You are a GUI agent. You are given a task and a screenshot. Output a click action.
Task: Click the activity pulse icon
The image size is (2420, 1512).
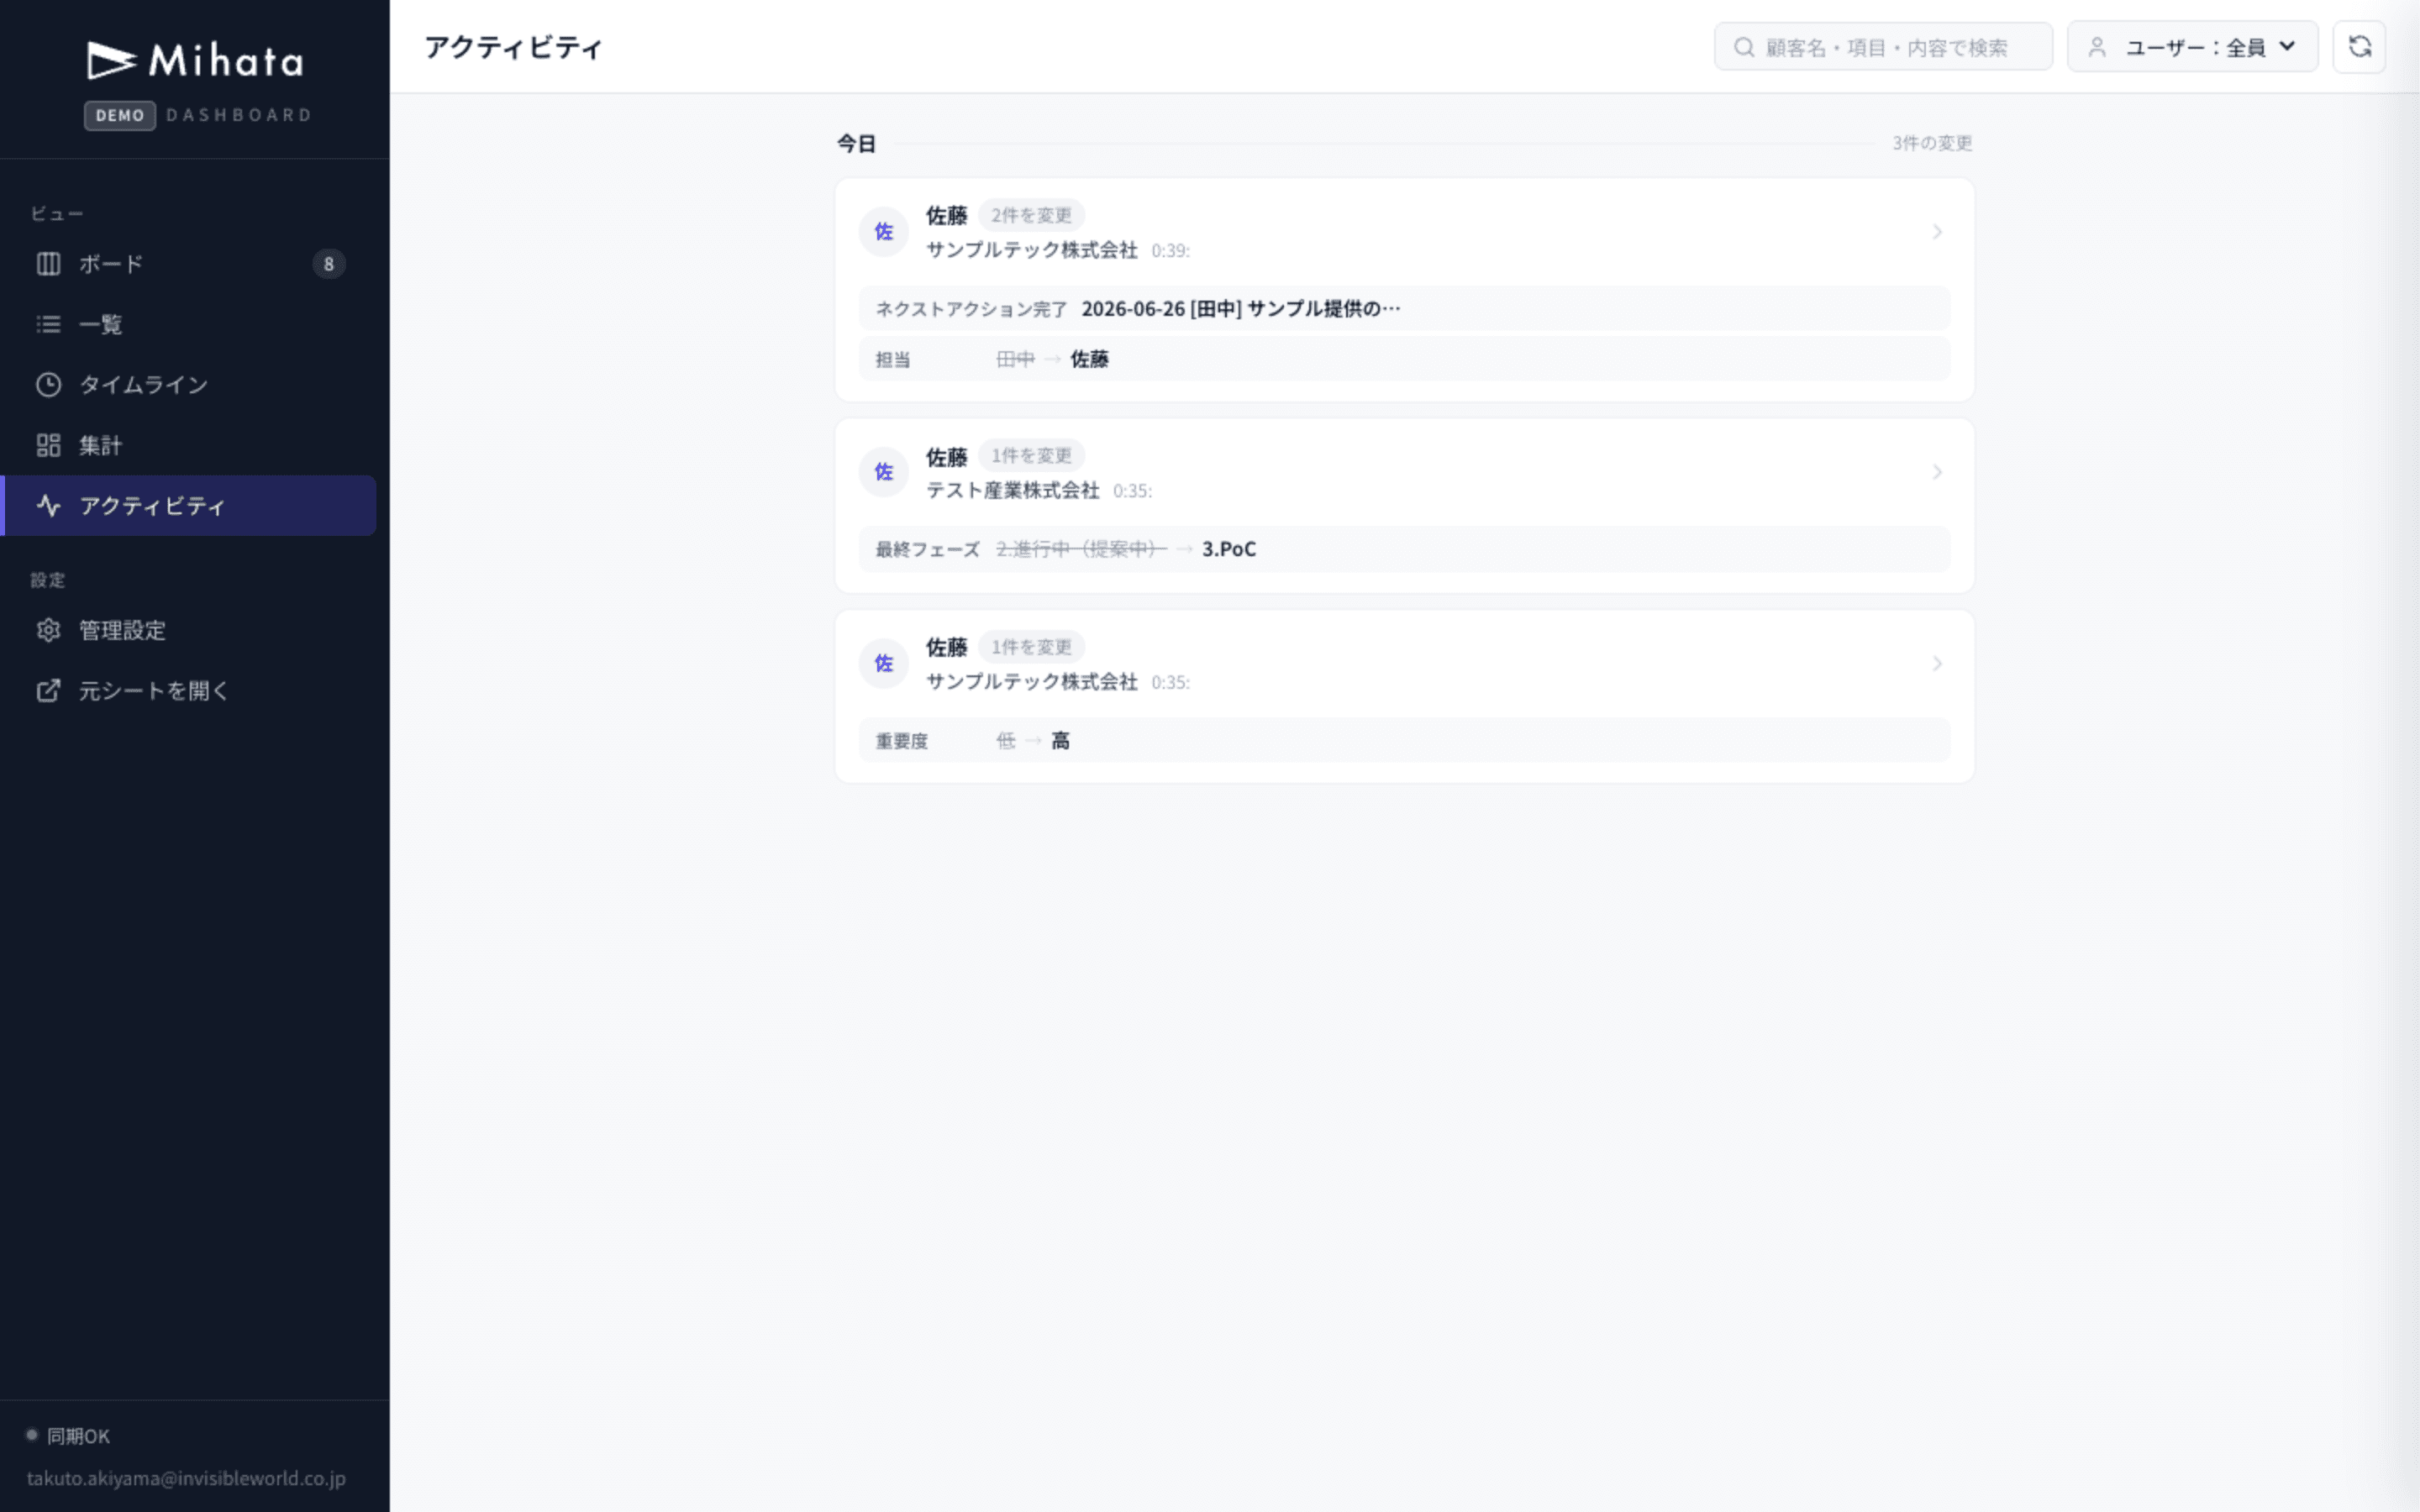tap(48, 506)
